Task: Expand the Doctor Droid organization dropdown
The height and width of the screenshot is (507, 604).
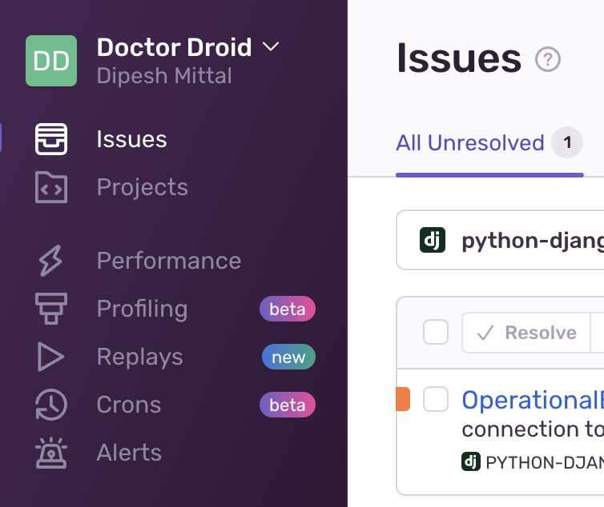Action: [x=271, y=46]
